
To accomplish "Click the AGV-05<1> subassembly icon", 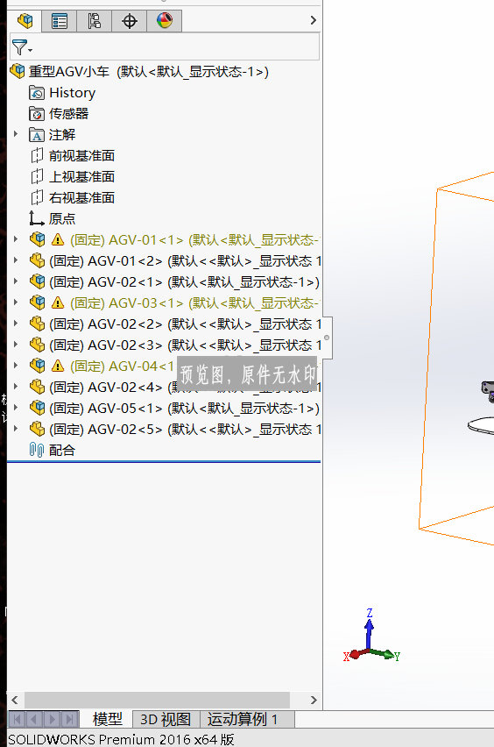I will coord(37,409).
